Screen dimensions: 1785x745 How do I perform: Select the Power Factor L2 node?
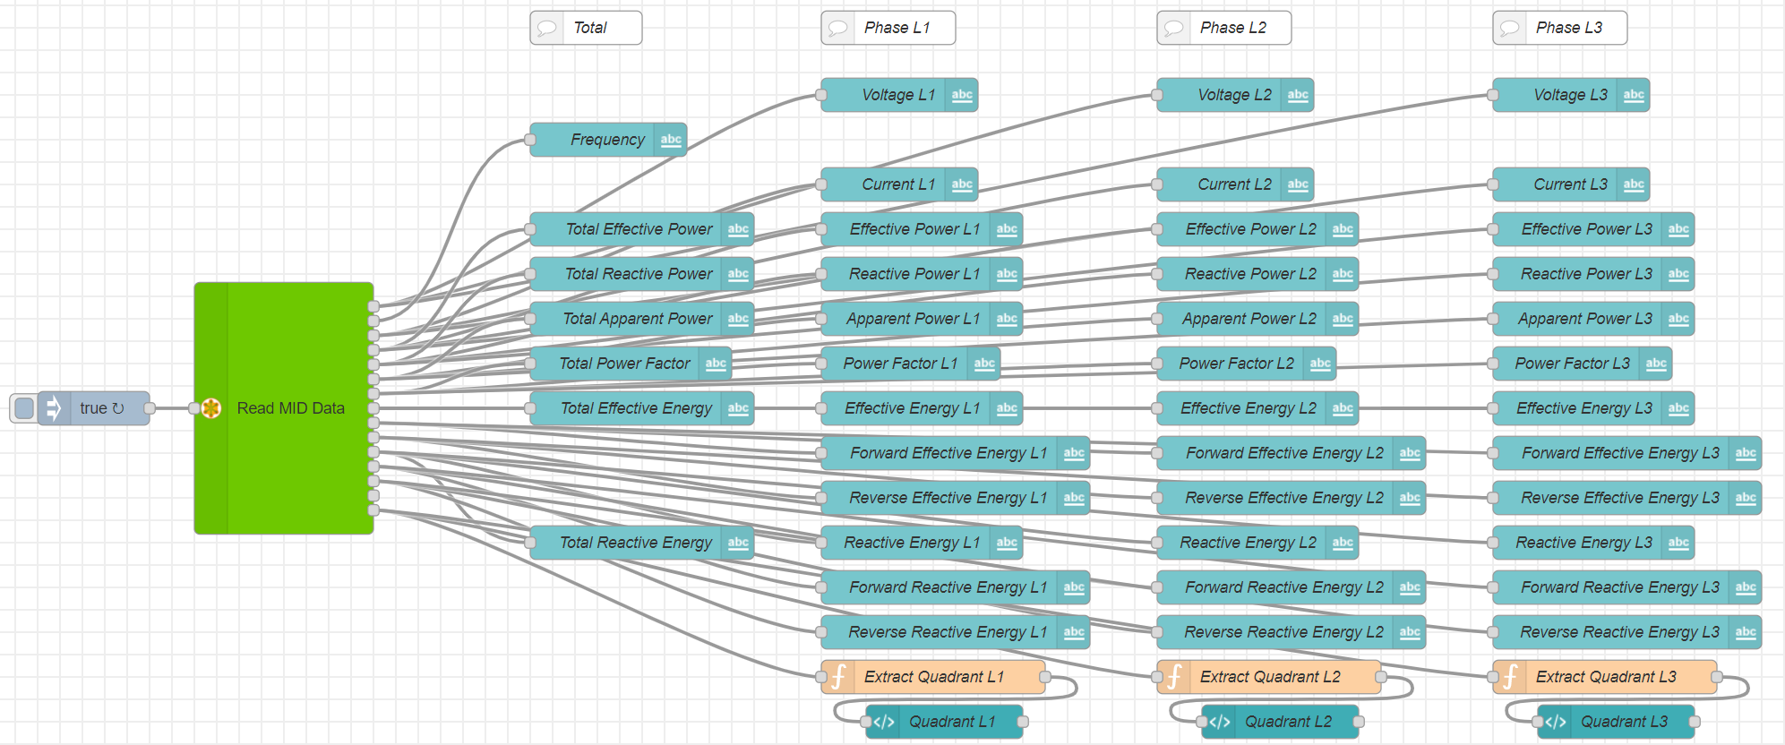(x=1247, y=364)
